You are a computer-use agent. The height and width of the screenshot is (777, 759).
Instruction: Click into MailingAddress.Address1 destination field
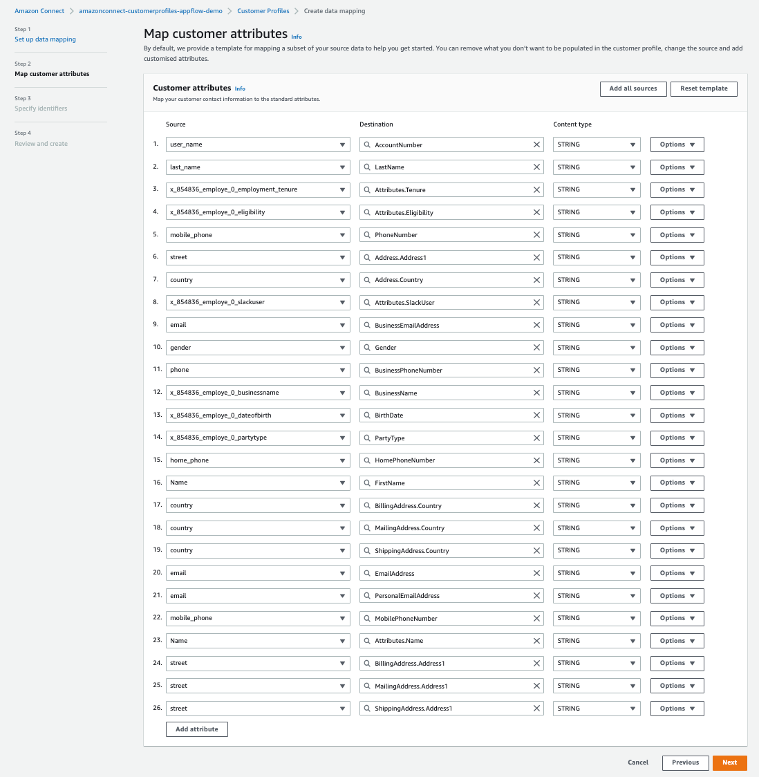(451, 686)
